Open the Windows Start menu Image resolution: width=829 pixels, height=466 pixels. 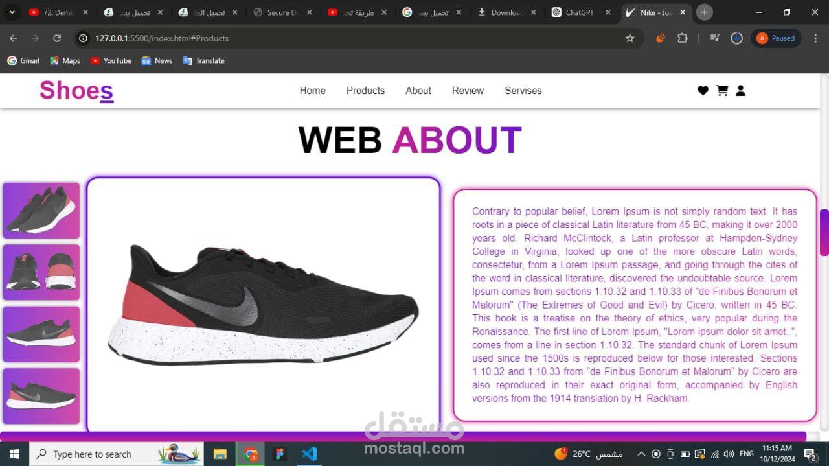(x=14, y=454)
